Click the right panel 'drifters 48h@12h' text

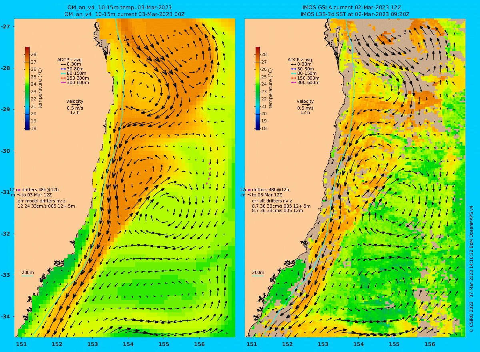[271, 190]
